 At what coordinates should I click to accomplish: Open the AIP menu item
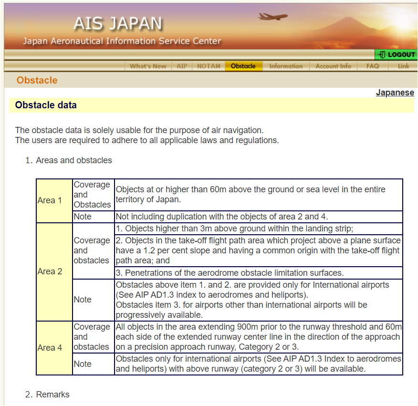click(182, 66)
